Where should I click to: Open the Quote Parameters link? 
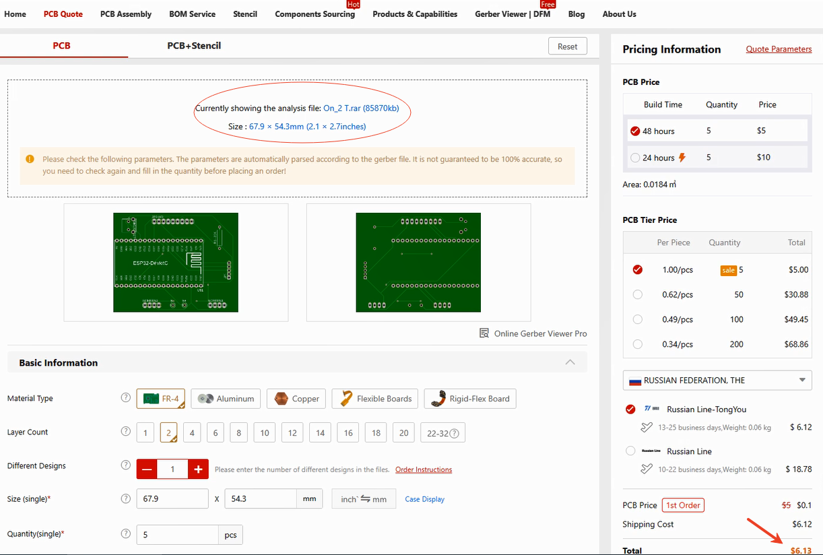[779, 49]
